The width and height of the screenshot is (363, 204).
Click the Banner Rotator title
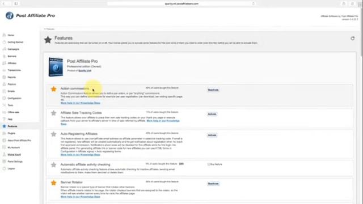pyautogui.click(x=71, y=182)
